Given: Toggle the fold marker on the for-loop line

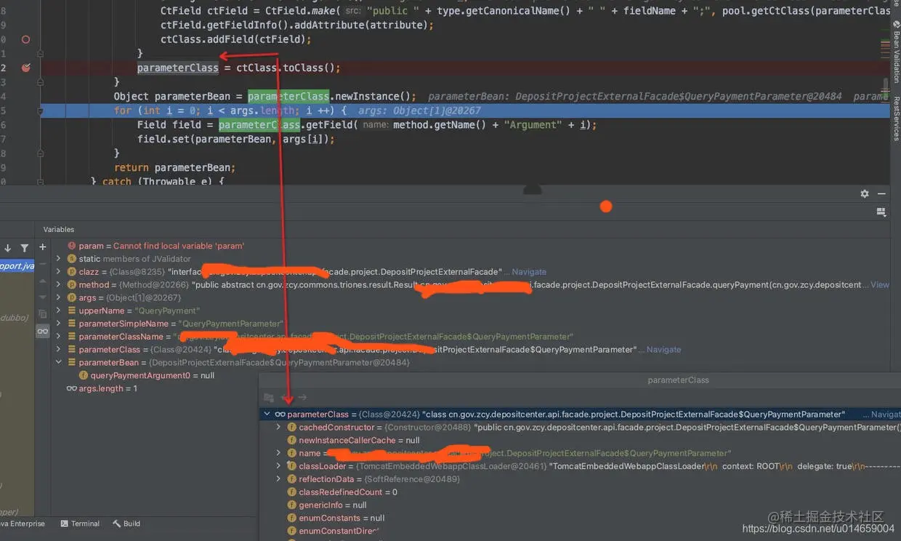Looking at the screenshot, I should [x=40, y=111].
